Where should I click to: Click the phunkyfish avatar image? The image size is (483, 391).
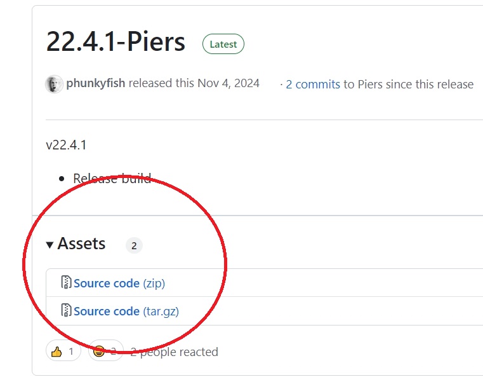point(54,84)
